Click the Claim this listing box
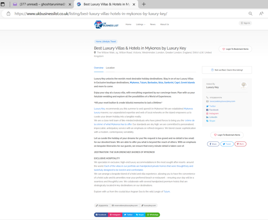Viewport: 268px width, 220px height. [x=227, y=70]
